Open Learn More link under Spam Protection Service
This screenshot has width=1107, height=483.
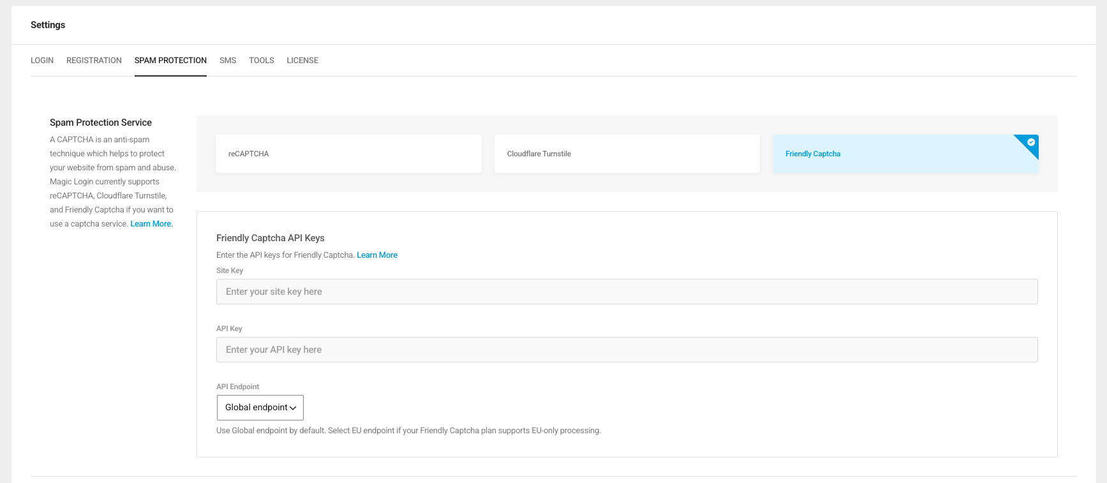[151, 224]
